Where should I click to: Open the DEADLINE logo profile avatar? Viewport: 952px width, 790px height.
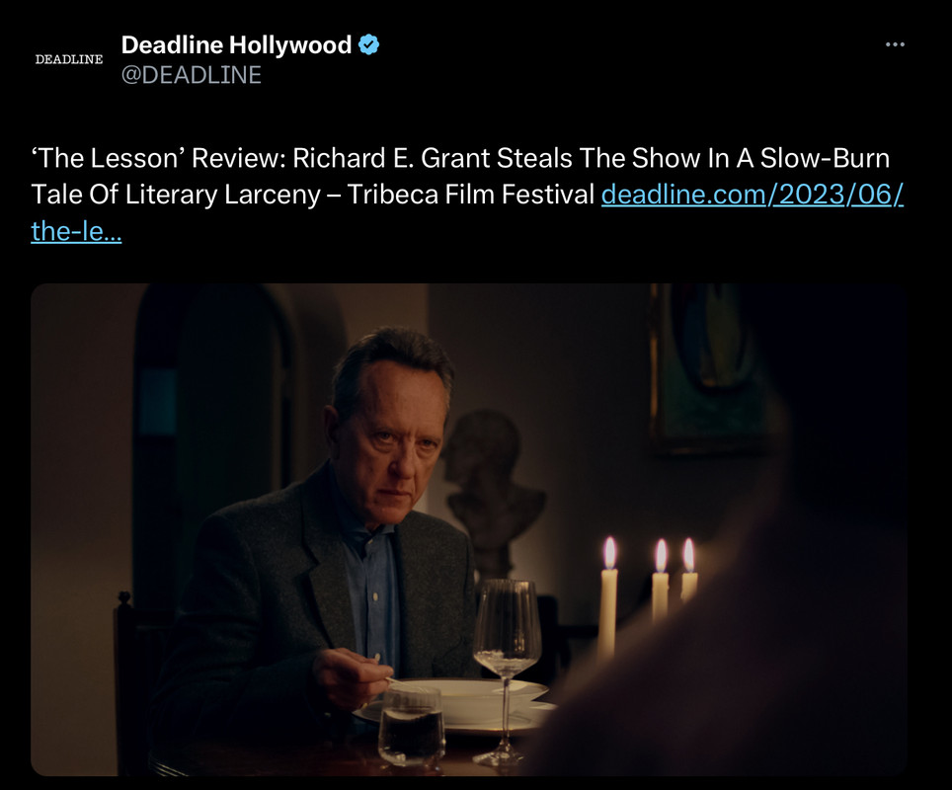tap(68, 59)
